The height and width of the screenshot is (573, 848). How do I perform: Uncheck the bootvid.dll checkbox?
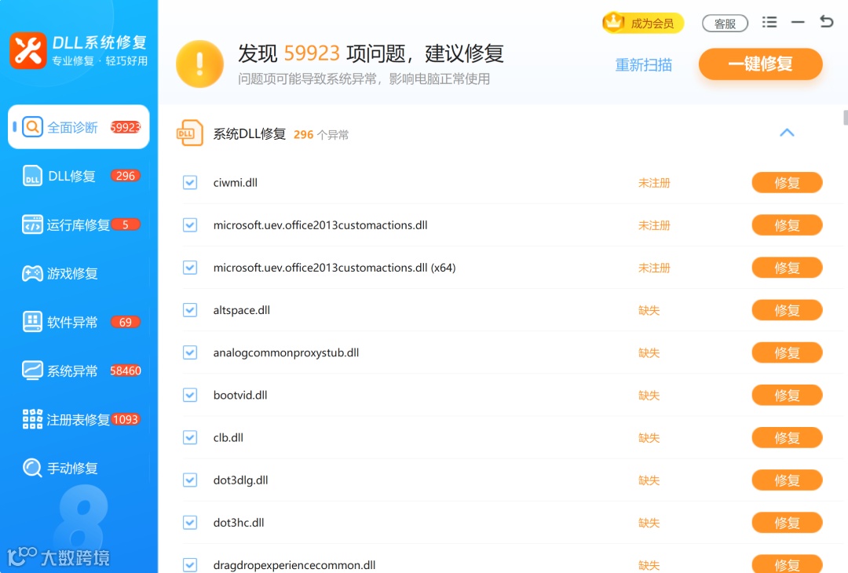[190, 395]
